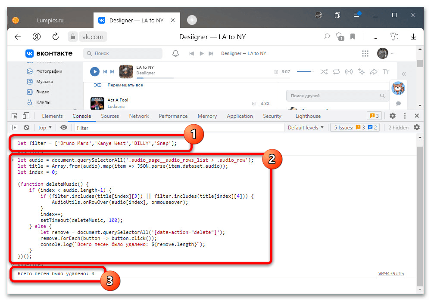Close the DevTools panel
Image resolution: width=431 pixels, height=301 pixels.
pos(417,116)
